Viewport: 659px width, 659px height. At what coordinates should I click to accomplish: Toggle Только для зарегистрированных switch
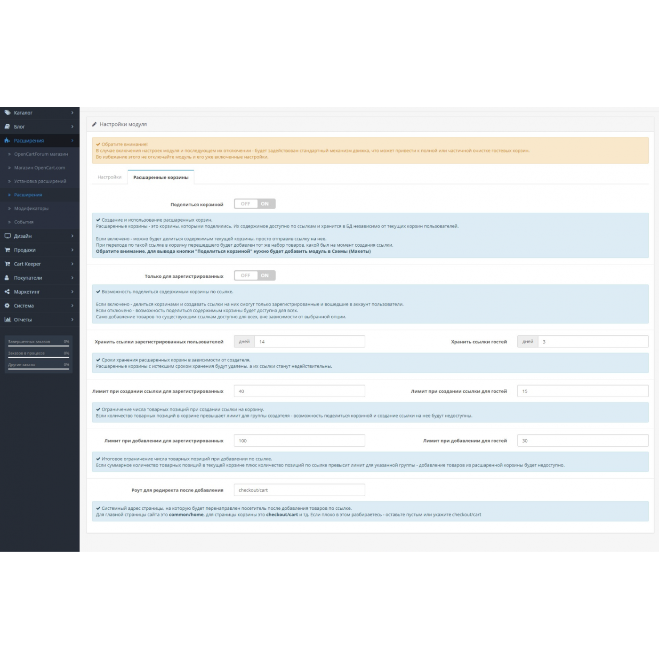click(x=255, y=276)
